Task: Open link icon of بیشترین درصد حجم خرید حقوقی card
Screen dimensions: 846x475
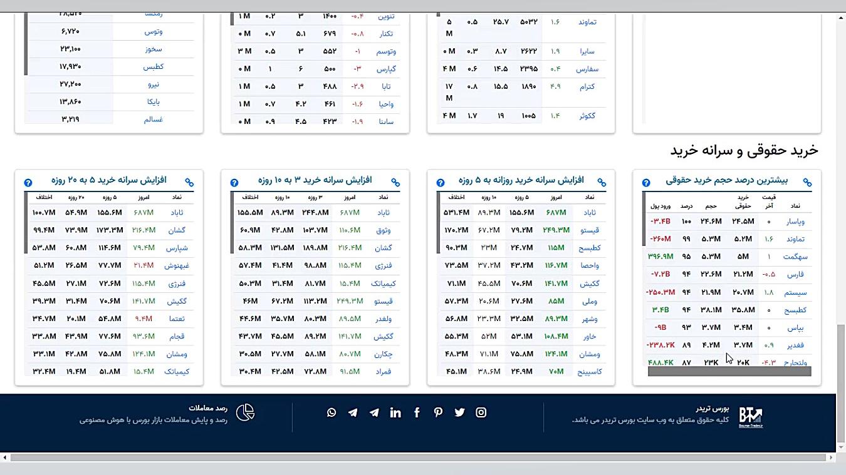Action: pyautogui.click(x=807, y=183)
